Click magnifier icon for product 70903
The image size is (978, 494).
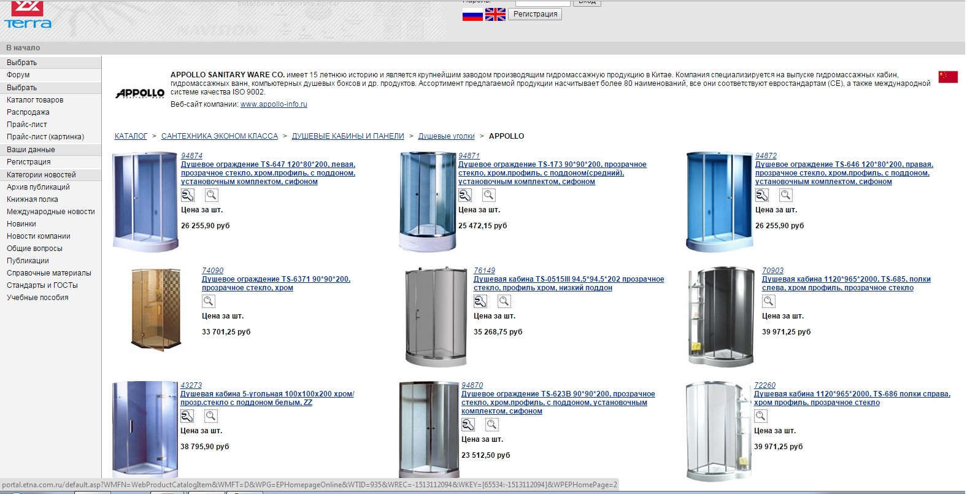click(769, 301)
